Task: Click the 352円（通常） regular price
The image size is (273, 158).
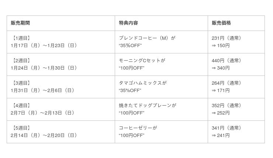Action: (x=228, y=105)
